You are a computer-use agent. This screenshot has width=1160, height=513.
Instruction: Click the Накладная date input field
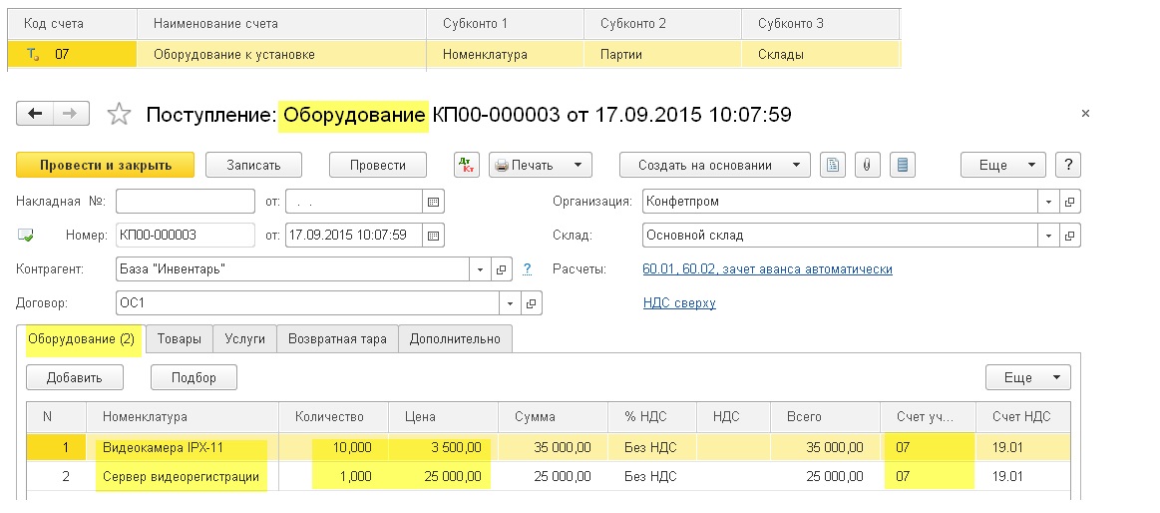point(354,202)
